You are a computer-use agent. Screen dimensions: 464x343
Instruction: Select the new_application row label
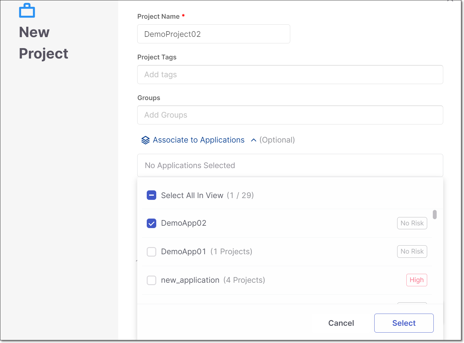click(x=190, y=280)
